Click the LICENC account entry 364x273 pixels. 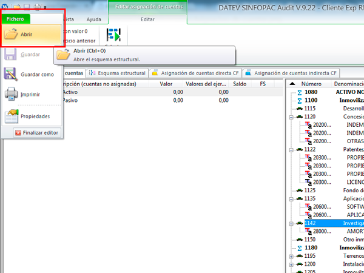click(355, 182)
